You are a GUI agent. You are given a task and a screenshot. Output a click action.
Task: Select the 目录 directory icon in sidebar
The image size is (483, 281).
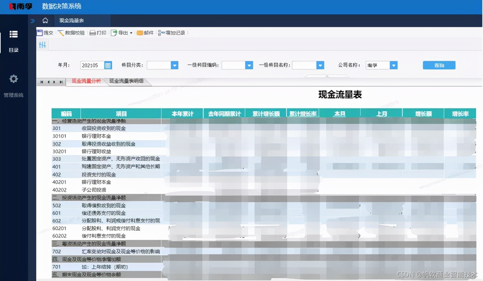coord(14,34)
